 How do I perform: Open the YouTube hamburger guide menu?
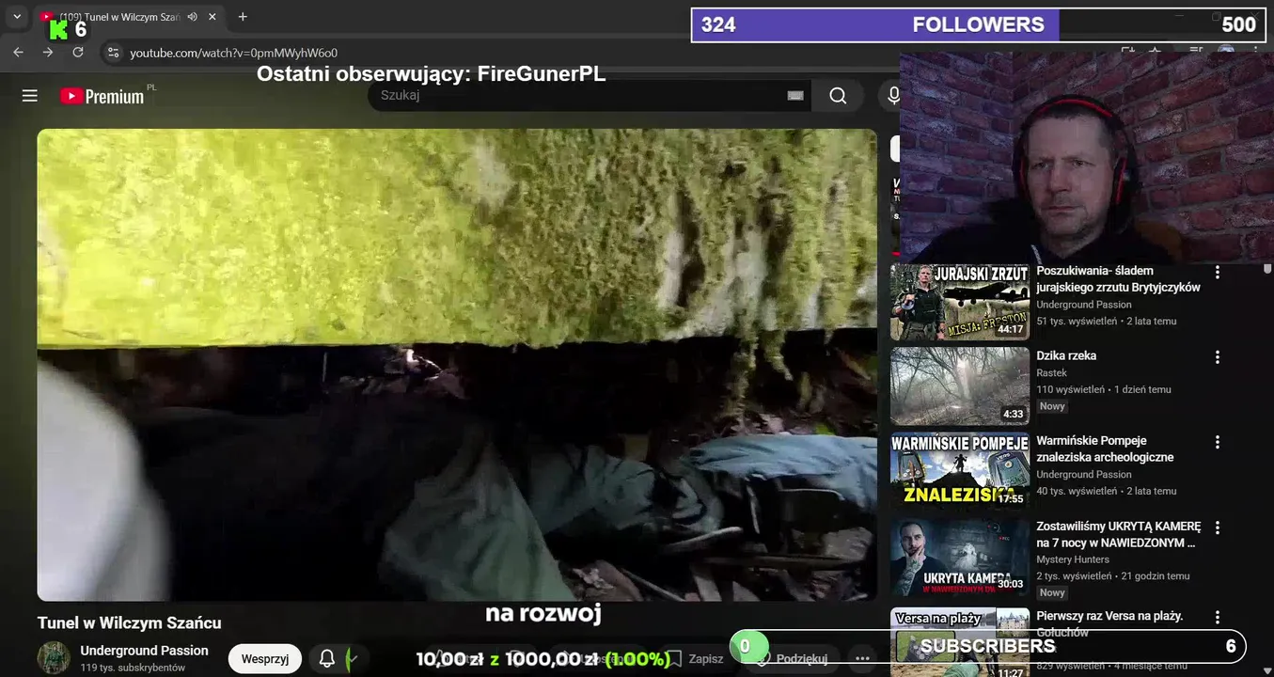pos(30,96)
